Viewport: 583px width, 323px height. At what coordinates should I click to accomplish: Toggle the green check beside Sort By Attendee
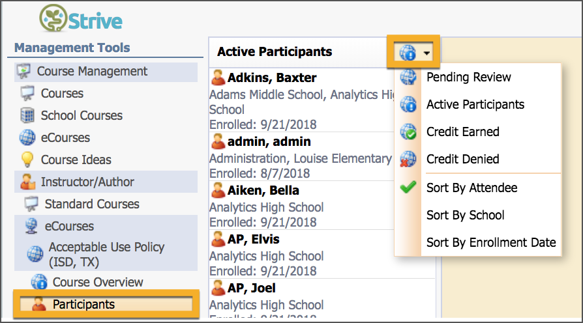[x=408, y=187]
